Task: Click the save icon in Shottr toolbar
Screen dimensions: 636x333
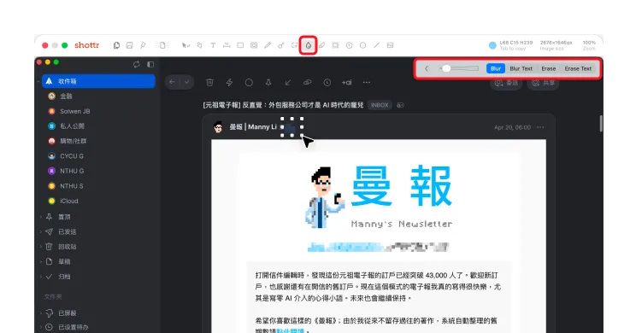Action: click(129, 45)
